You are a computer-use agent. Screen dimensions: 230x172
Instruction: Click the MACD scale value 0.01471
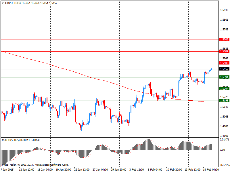[x=224, y=140]
